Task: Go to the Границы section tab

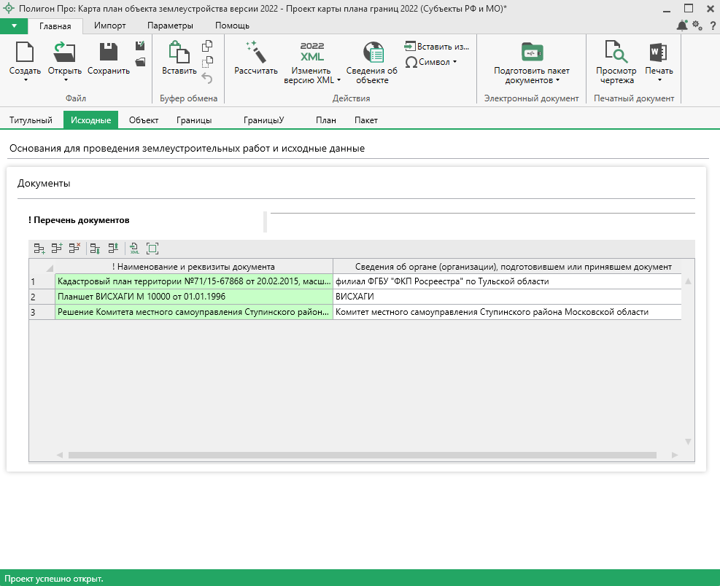Action: point(194,120)
